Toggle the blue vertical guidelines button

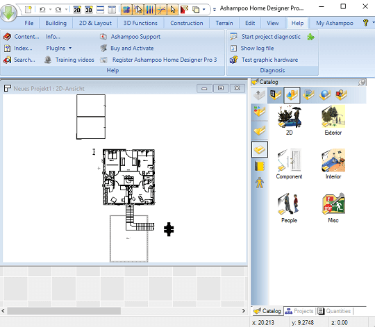(150, 10)
